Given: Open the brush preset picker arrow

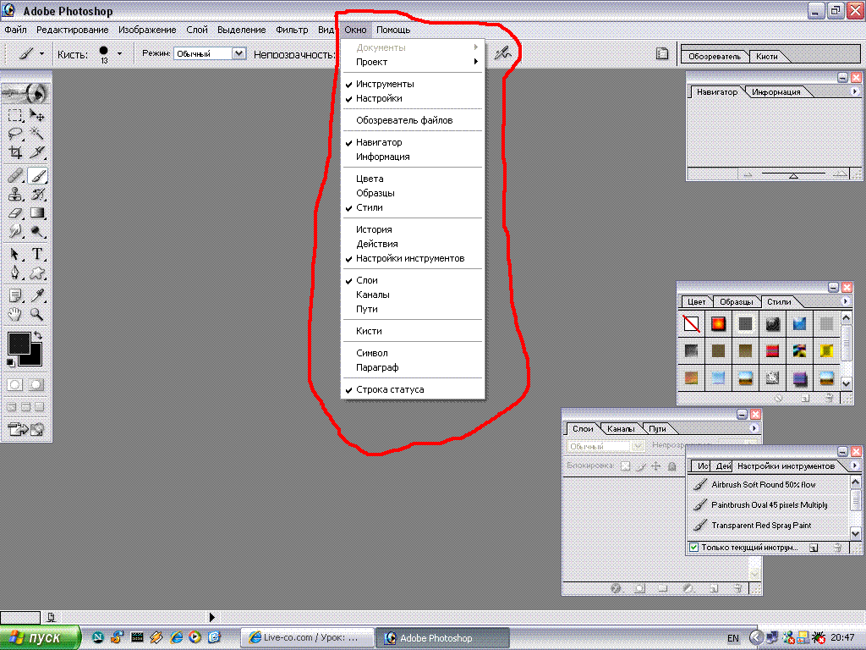Looking at the screenshot, I should pos(119,53).
